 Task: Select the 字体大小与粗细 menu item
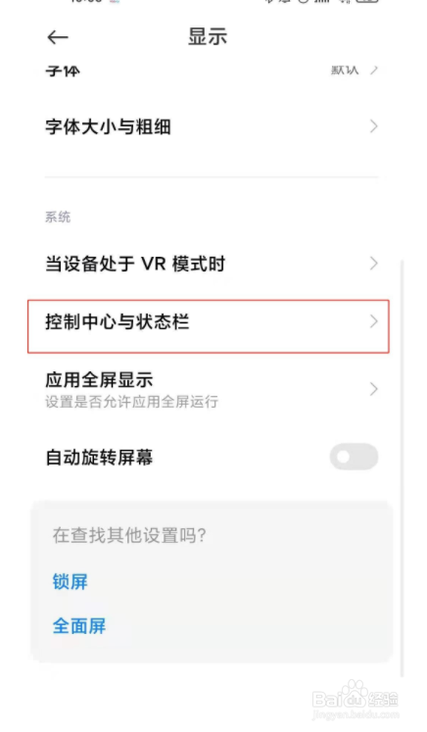click(x=211, y=126)
